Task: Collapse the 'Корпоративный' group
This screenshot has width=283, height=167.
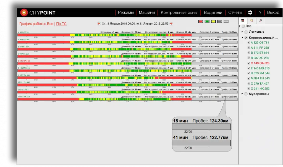Action: 242,38
